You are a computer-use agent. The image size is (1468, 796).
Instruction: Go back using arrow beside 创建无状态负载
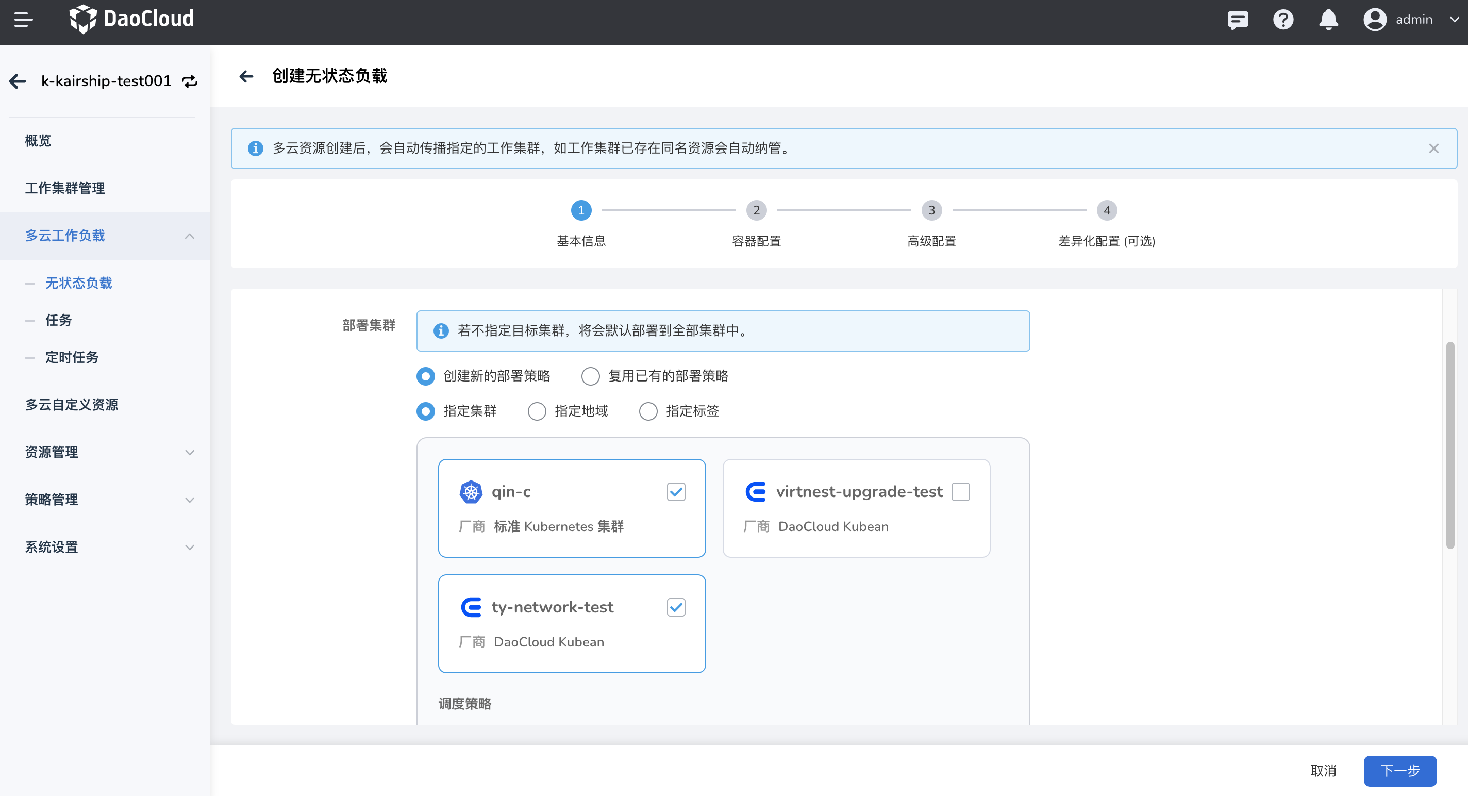click(246, 76)
